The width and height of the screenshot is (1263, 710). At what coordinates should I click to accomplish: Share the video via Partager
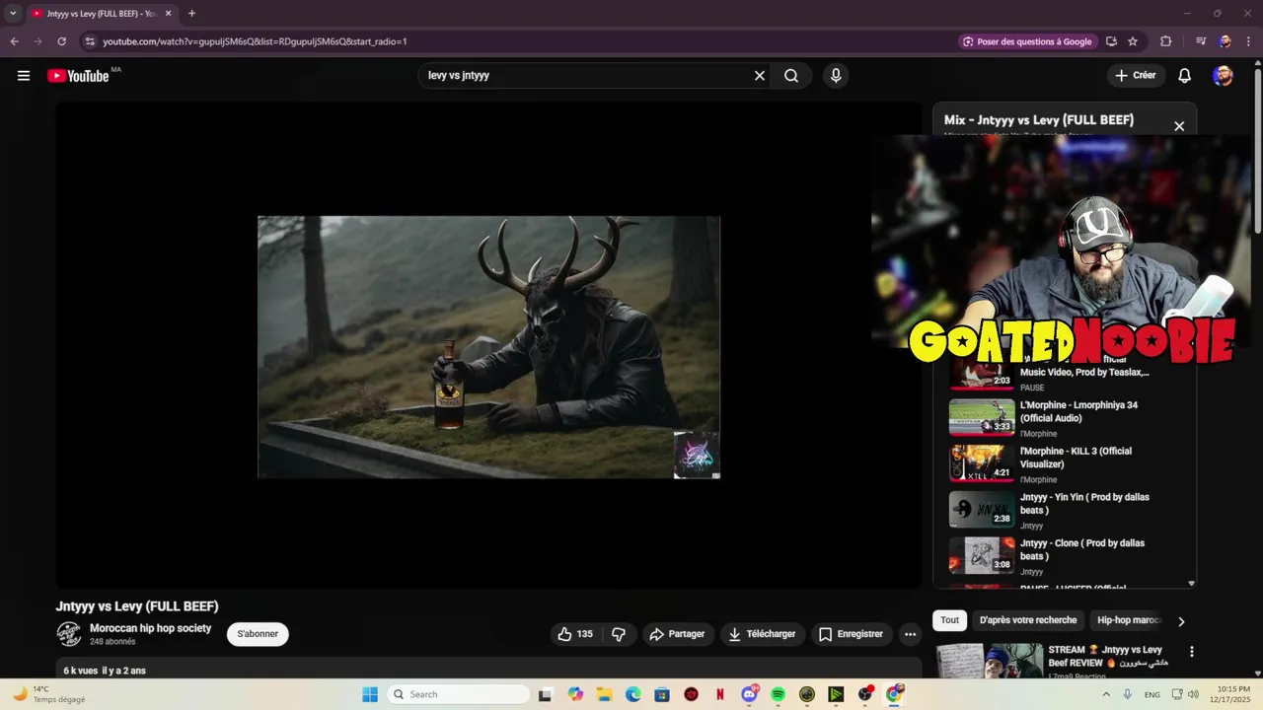677,634
